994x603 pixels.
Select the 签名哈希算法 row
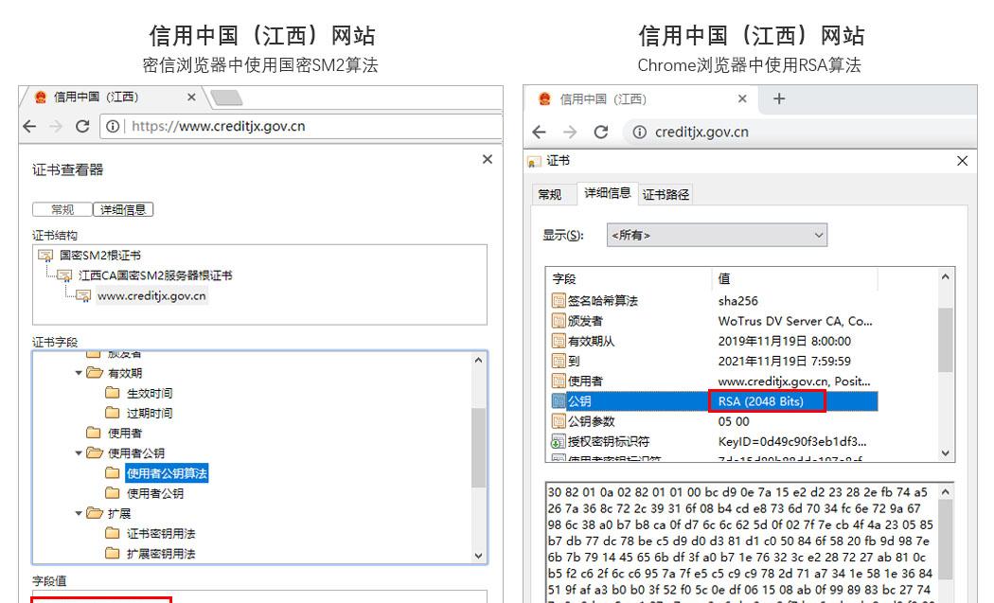(x=715, y=300)
